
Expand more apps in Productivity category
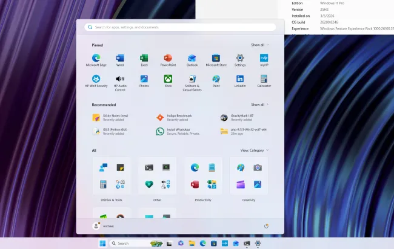coord(212,184)
